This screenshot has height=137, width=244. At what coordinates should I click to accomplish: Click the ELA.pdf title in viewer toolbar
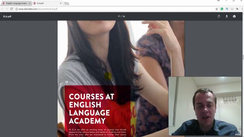[7, 16]
